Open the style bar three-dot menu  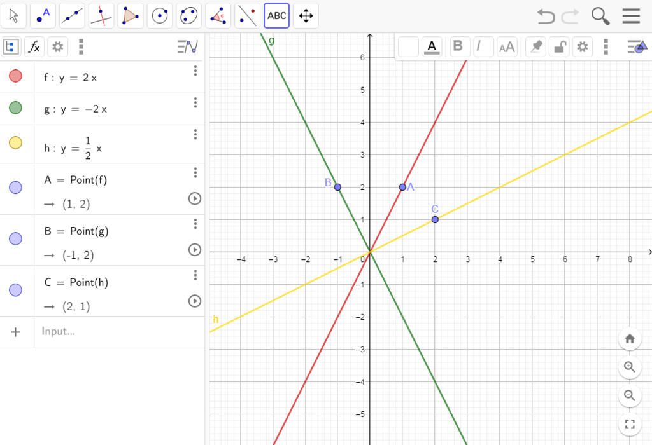tap(606, 46)
